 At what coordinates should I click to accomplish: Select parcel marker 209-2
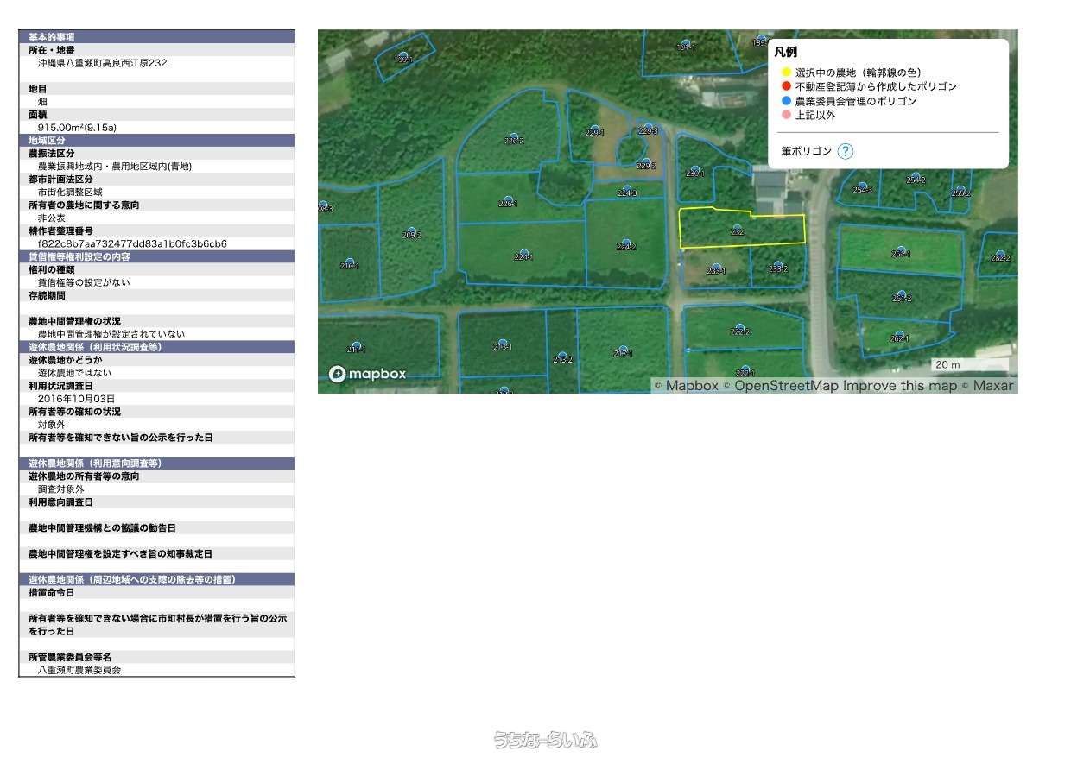pos(412,232)
